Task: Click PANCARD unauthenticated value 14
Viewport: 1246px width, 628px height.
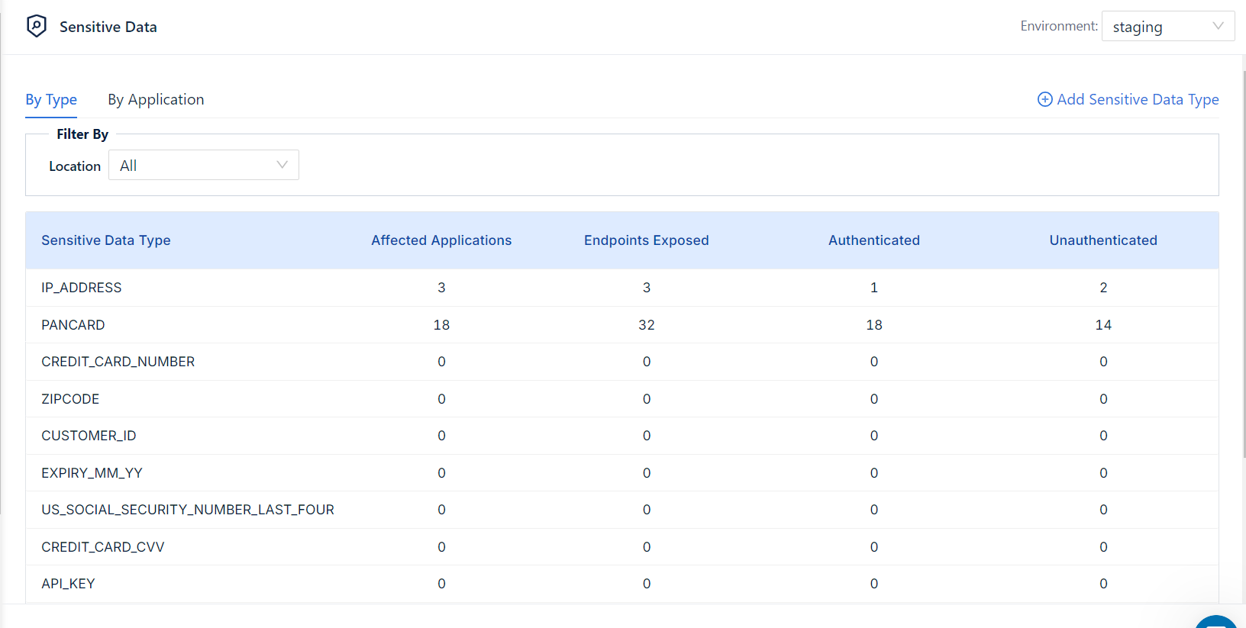Action: pyautogui.click(x=1103, y=325)
